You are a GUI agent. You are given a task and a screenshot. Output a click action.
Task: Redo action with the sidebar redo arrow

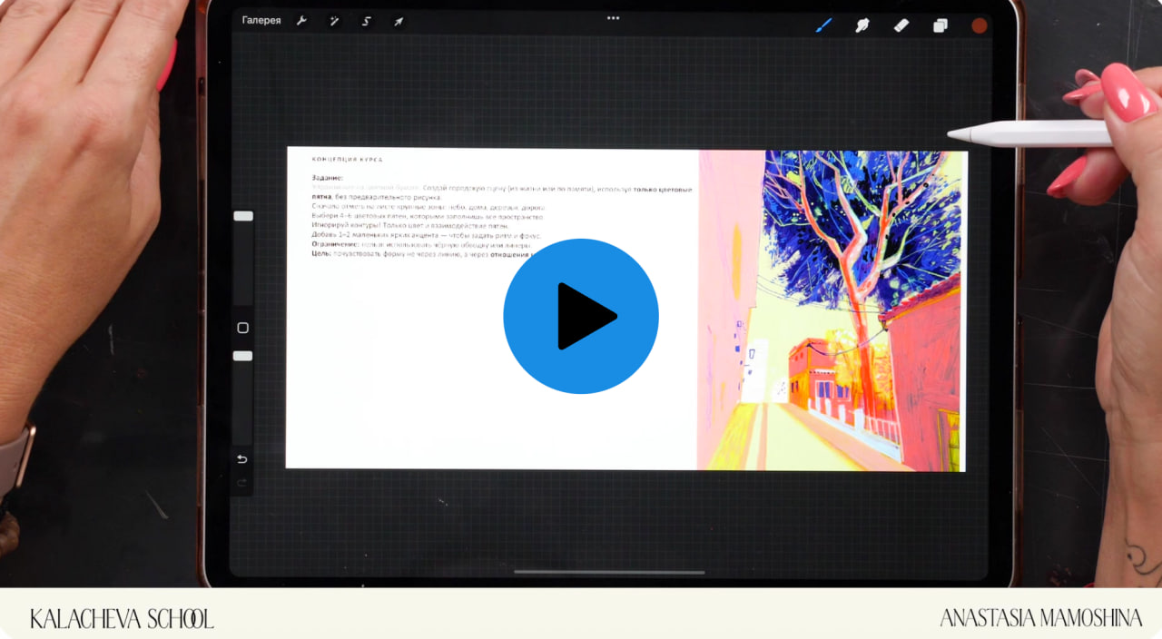[242, 484]
